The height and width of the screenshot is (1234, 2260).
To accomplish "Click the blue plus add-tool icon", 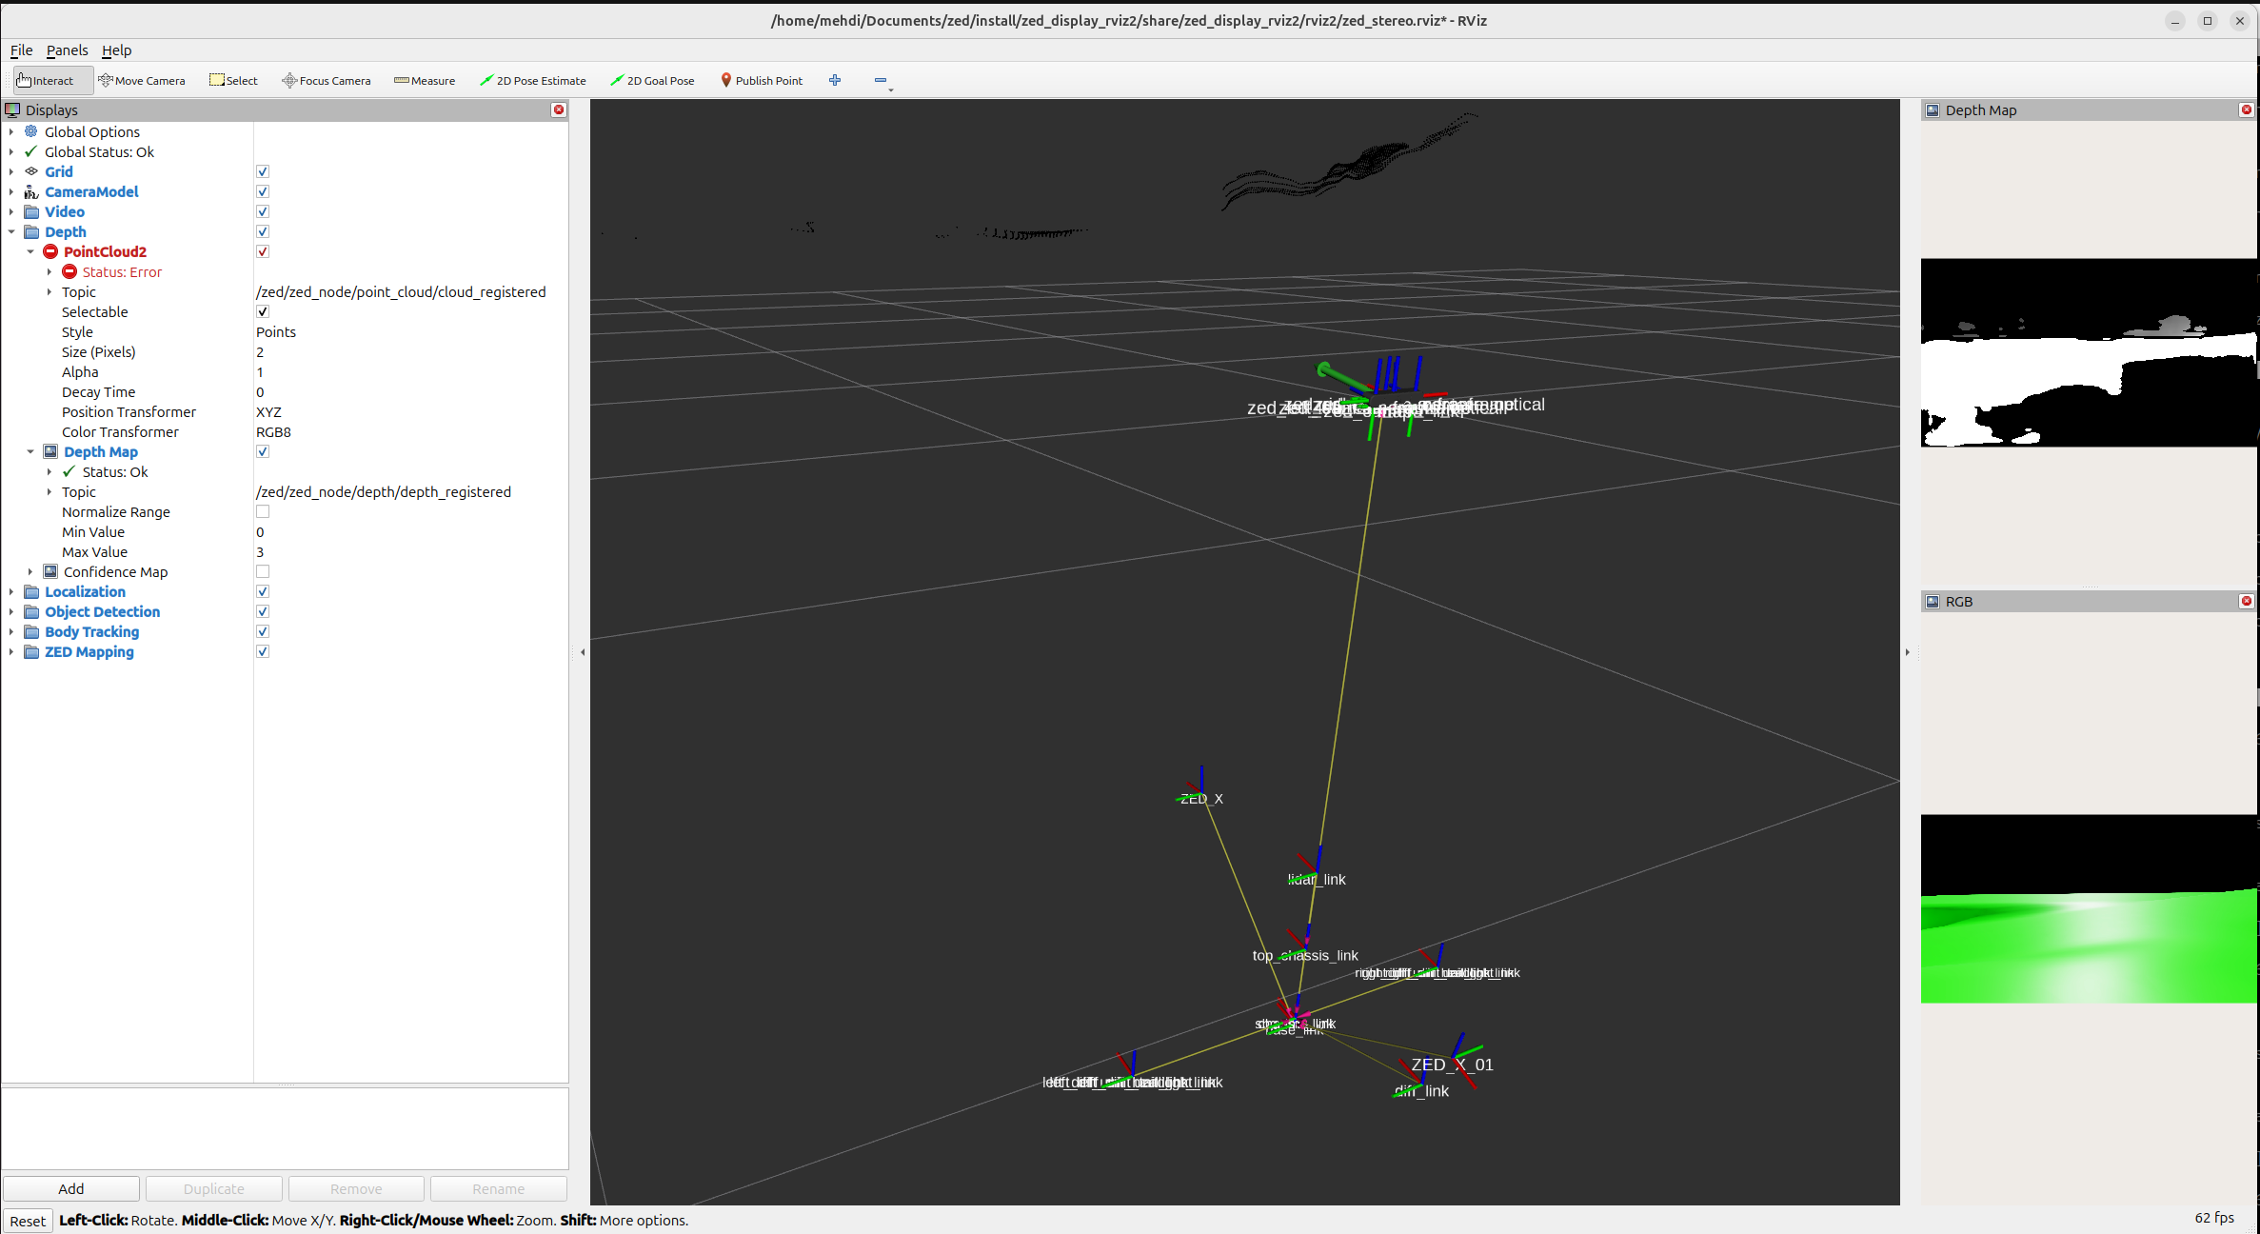I will pyautogui.click(x=835, y=80).
